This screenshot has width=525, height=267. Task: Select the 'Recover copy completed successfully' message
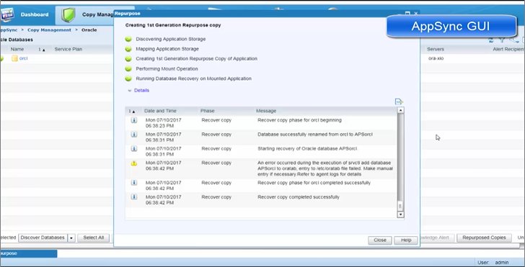coord(299,197)
